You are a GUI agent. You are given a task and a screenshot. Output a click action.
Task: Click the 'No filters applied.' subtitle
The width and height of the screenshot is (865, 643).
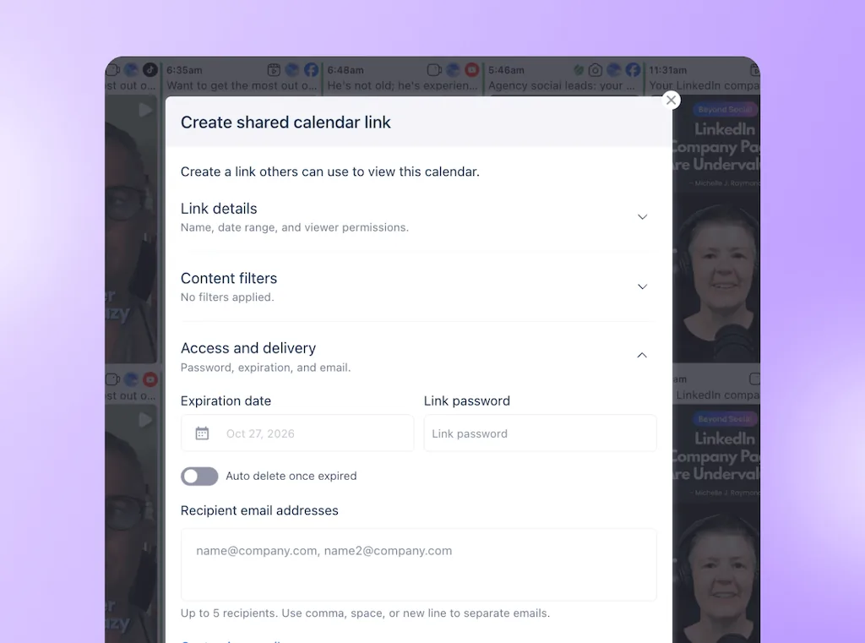[x=227, y=297]
